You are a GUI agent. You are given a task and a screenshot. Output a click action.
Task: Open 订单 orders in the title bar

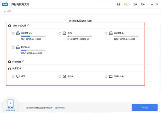(x=135, y=4)
